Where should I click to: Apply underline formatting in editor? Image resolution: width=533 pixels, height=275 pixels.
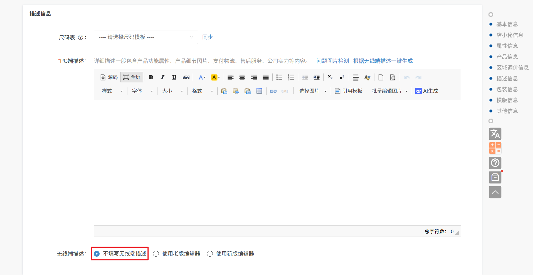point(174,77)
